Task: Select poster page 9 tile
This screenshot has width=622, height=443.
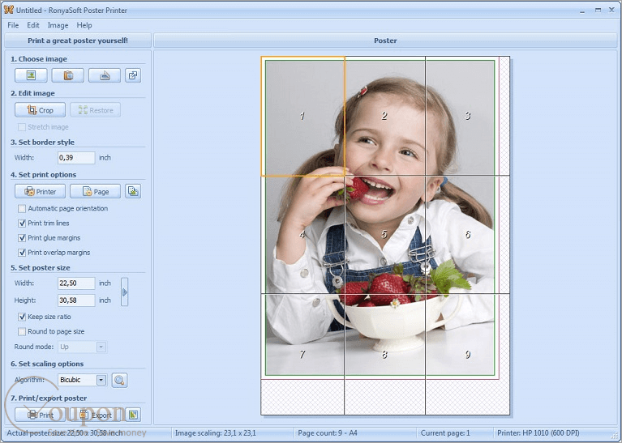Action: click(467, 354)
